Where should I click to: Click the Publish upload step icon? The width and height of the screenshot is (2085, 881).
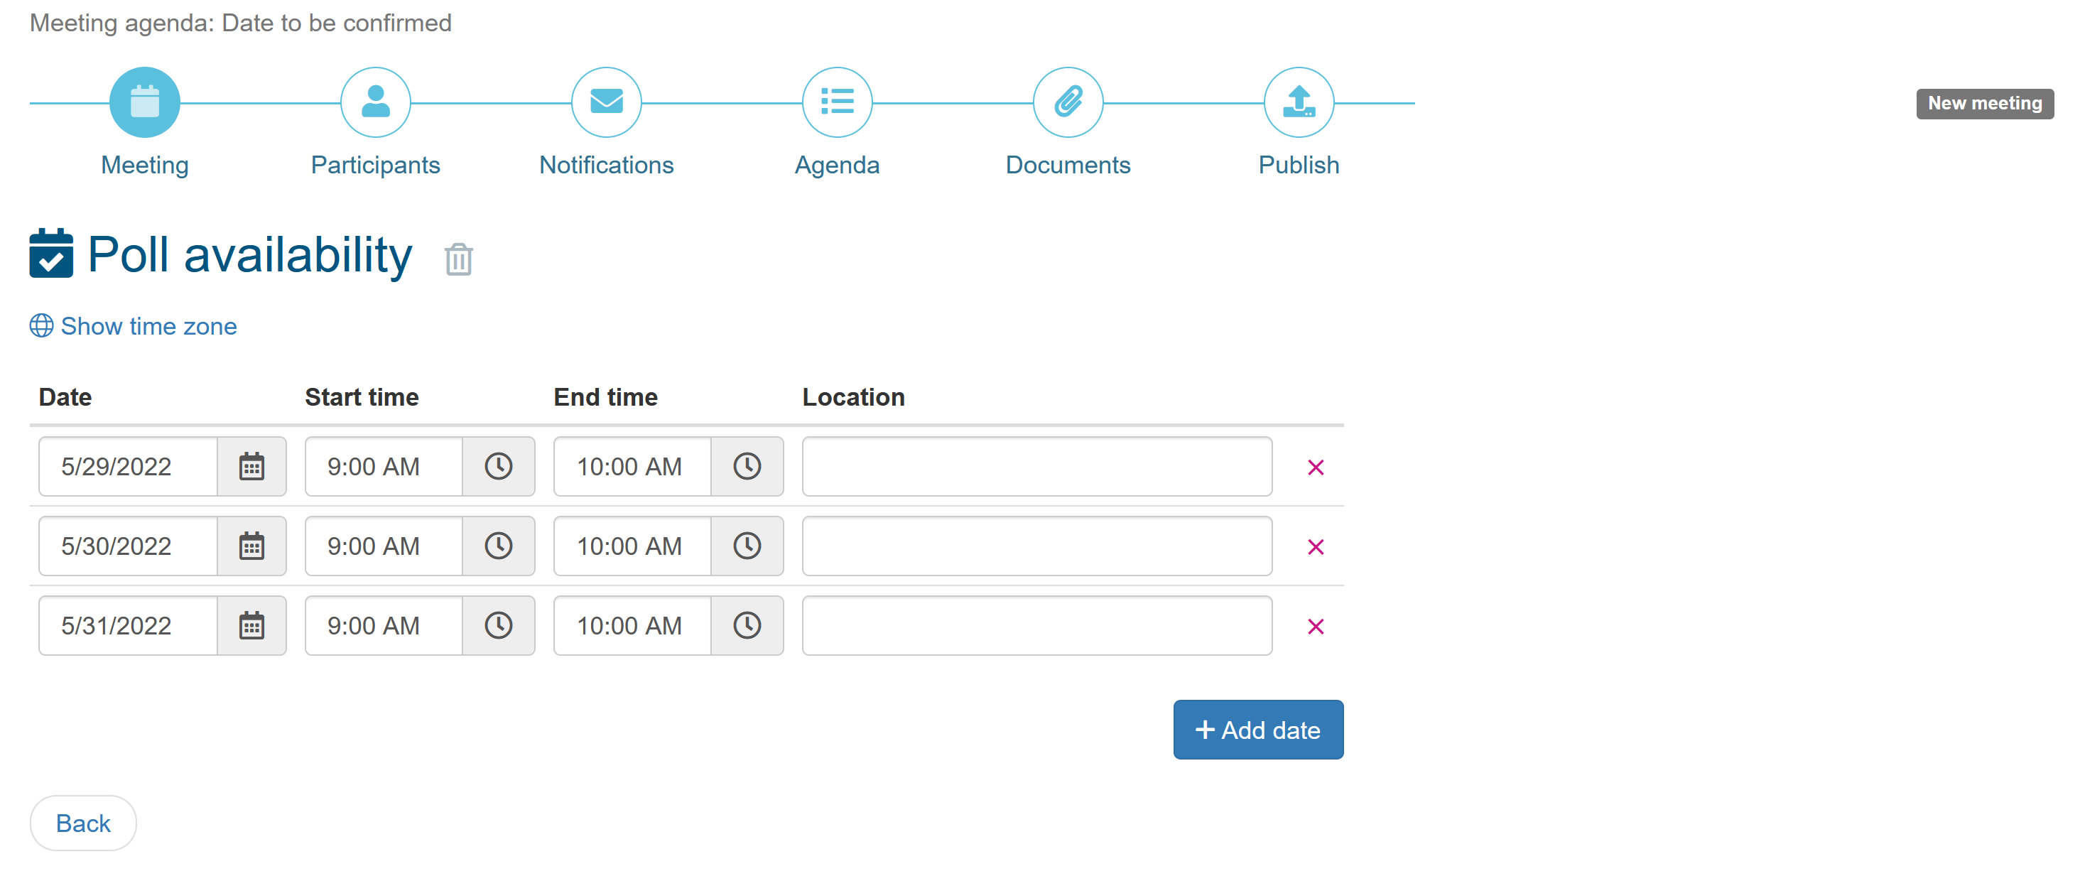(x=1299, y=102)
